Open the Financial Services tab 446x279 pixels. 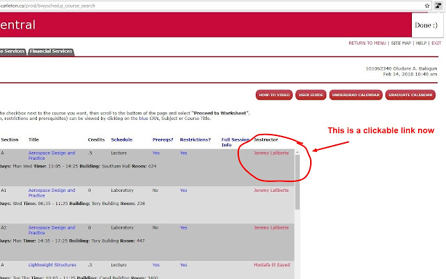50,51
